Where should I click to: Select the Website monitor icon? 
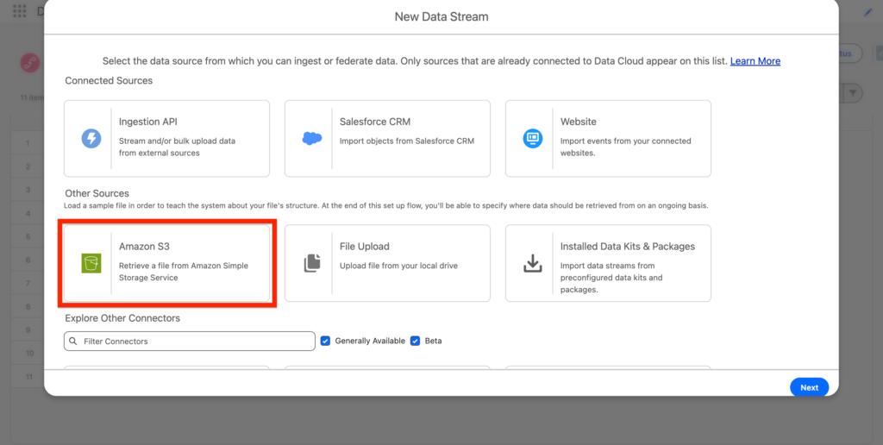(x=532, y=138)
